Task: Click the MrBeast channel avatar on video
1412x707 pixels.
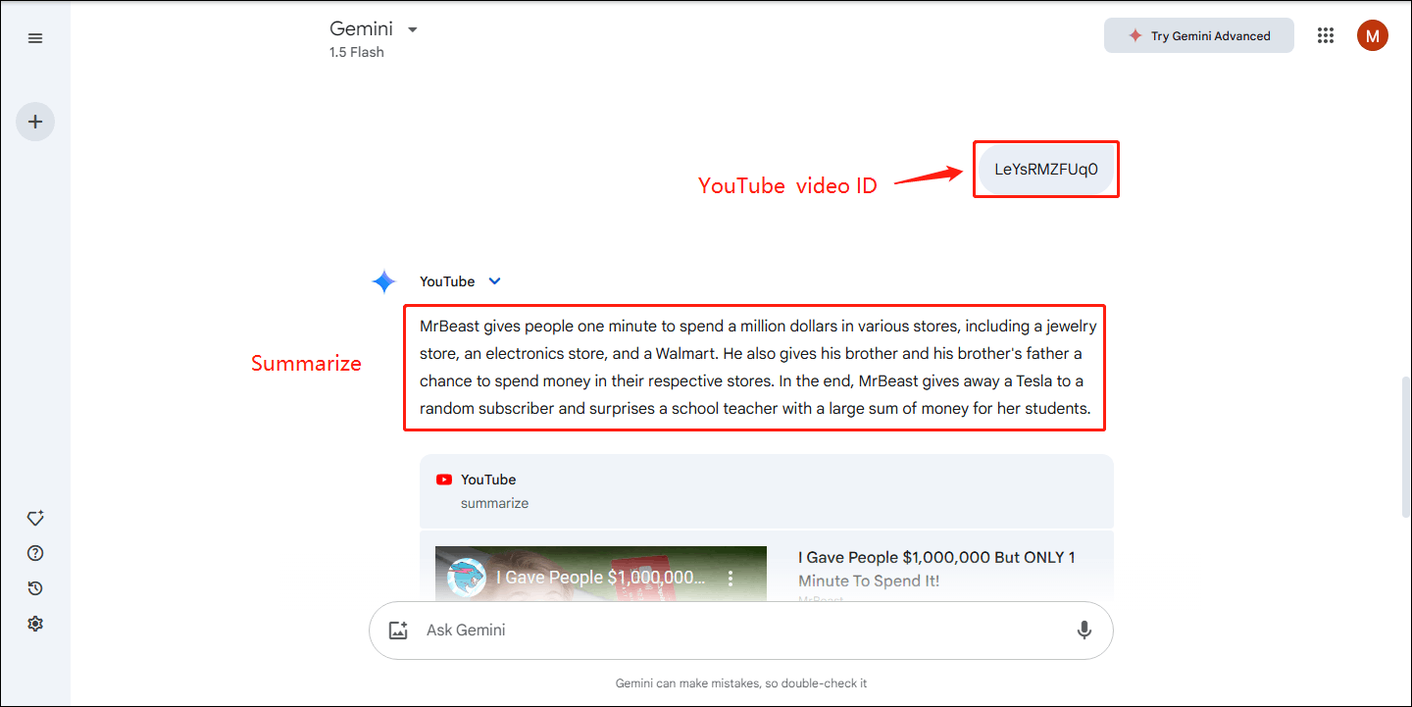Action: [467, 578]
